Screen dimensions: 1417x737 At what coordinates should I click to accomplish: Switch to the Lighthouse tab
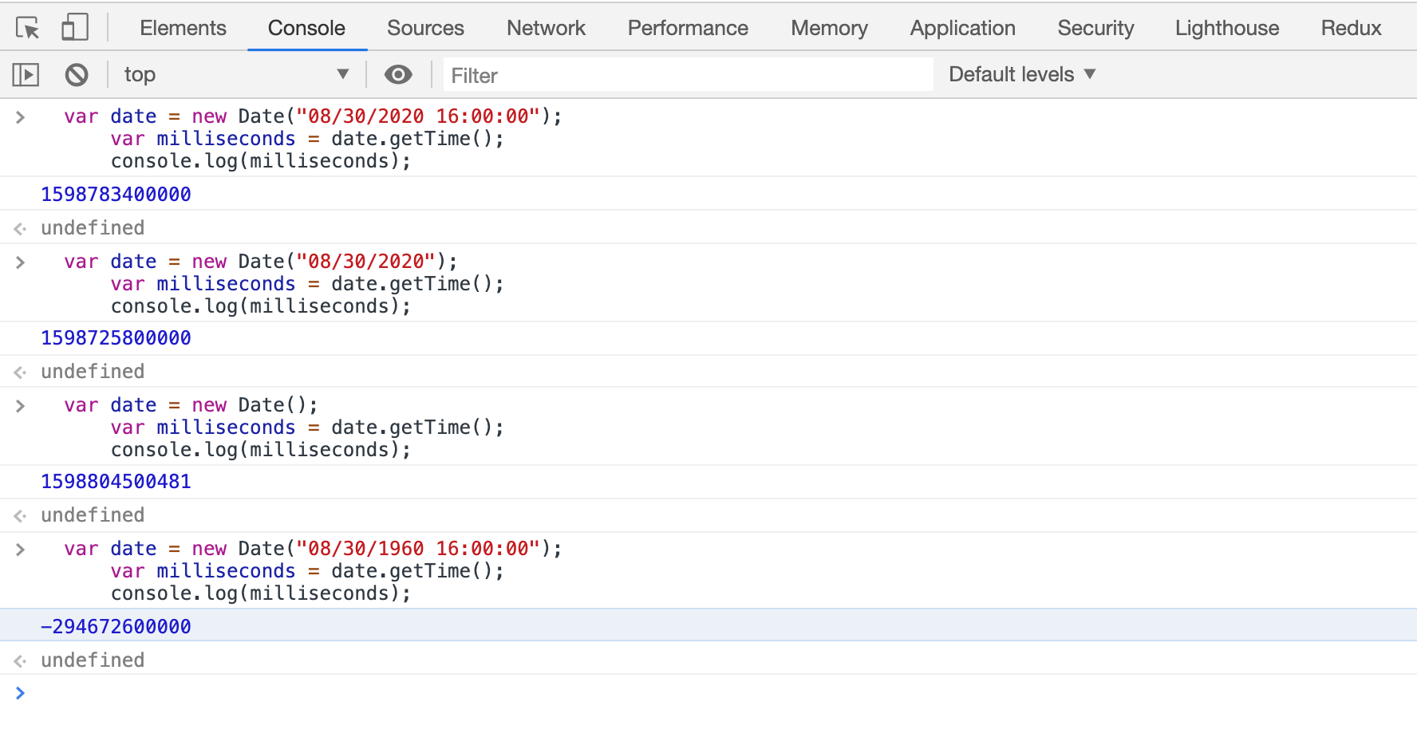tap(1226, 27)
